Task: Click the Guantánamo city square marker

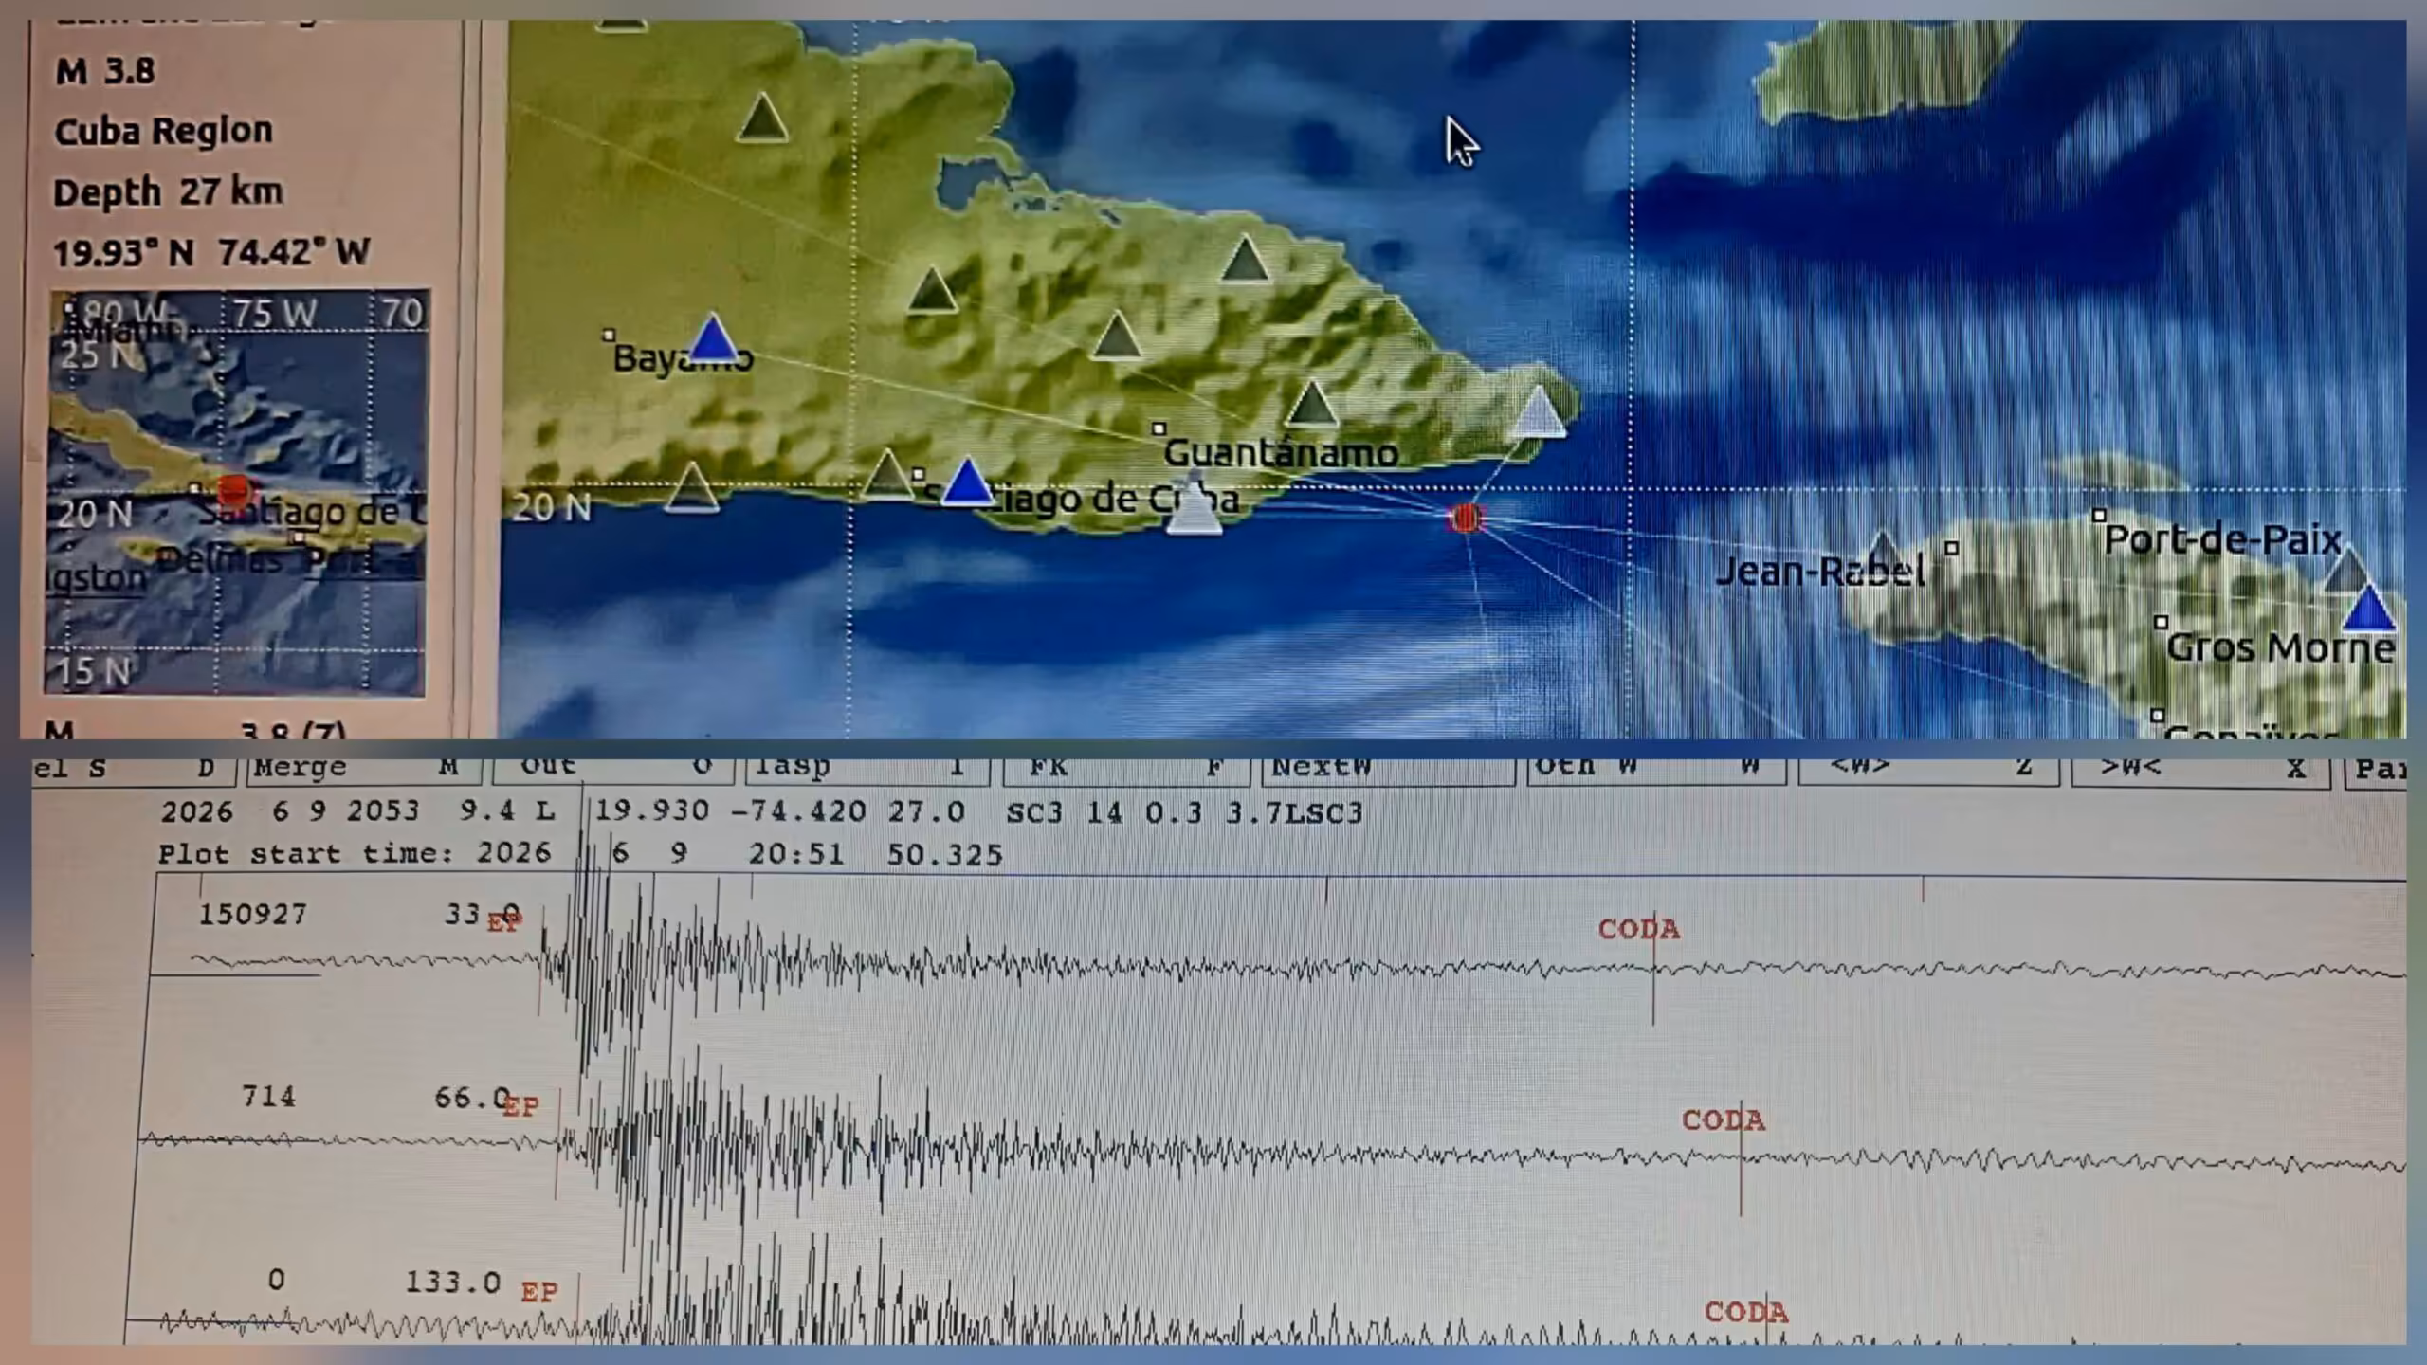Action: (x=1159, y=428)
